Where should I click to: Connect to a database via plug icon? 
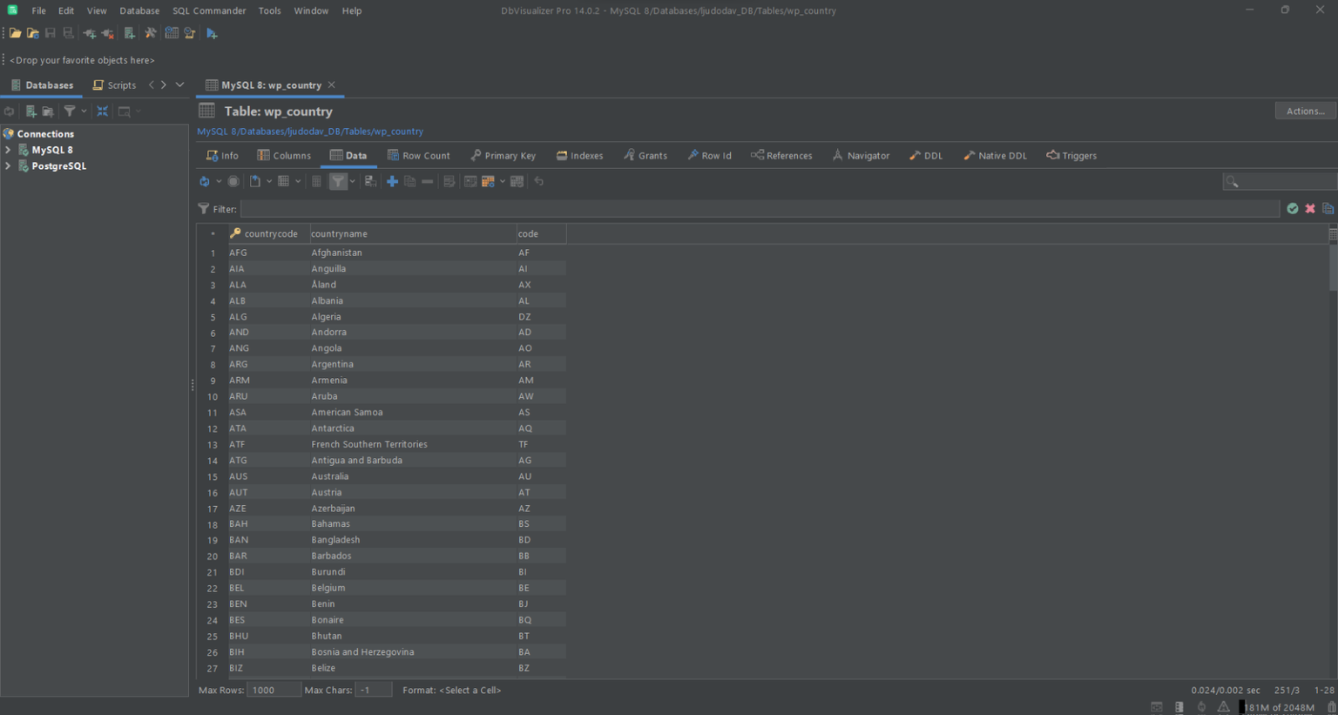tap(89, 33)
